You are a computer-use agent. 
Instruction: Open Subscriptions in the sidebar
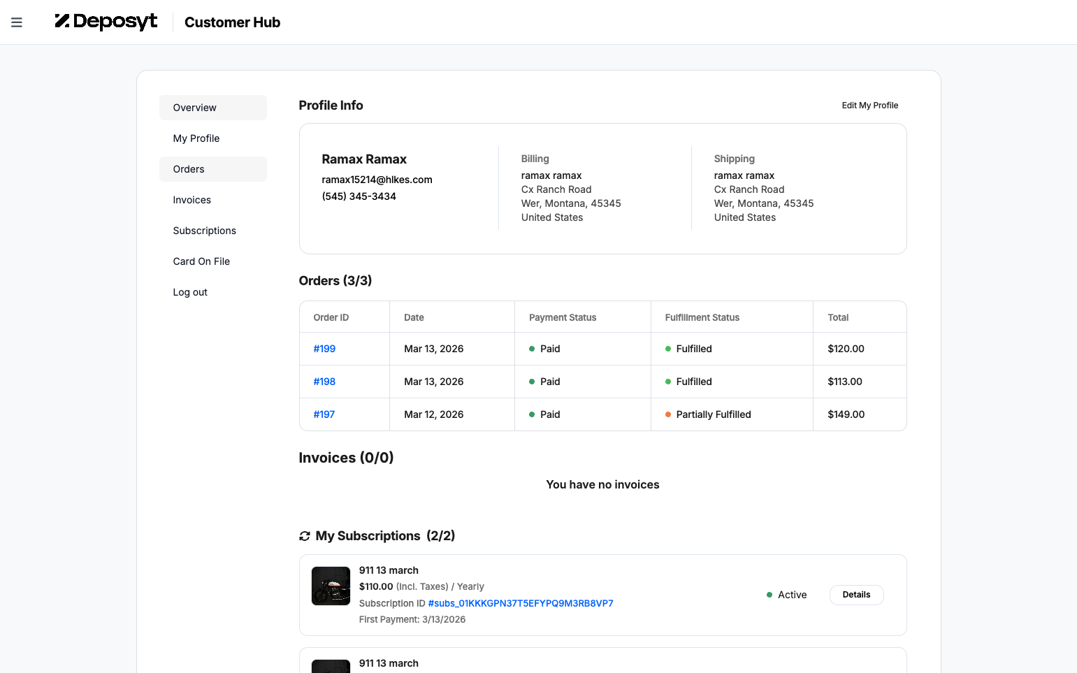tap(213, 231)
